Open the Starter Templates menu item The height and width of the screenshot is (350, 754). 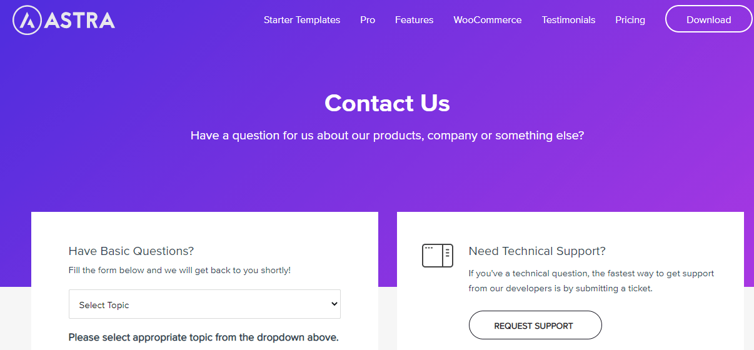(x=302, y=20)
